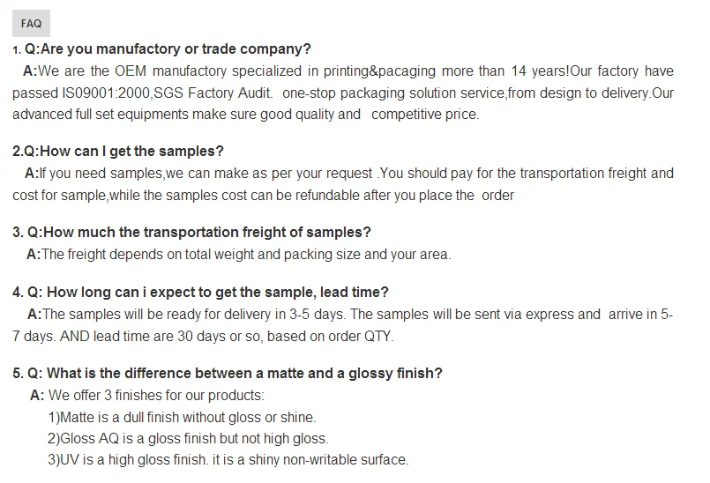This screenshot has width=710, height=483.
Task: Click the '1)Matte is a dull finish' line
Action: 182,417
